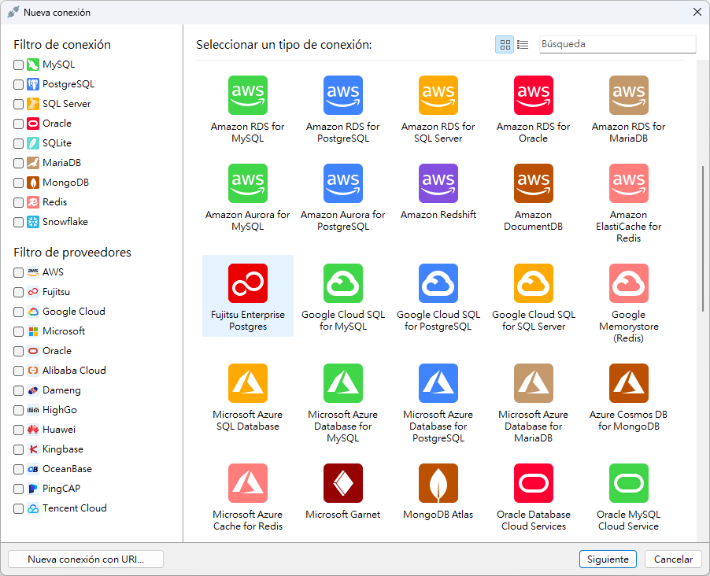The width and height of the screenshot is (710, 576).
Task: Open Nueva conexión con URI dialog
Action: click(x=86, y=559)
